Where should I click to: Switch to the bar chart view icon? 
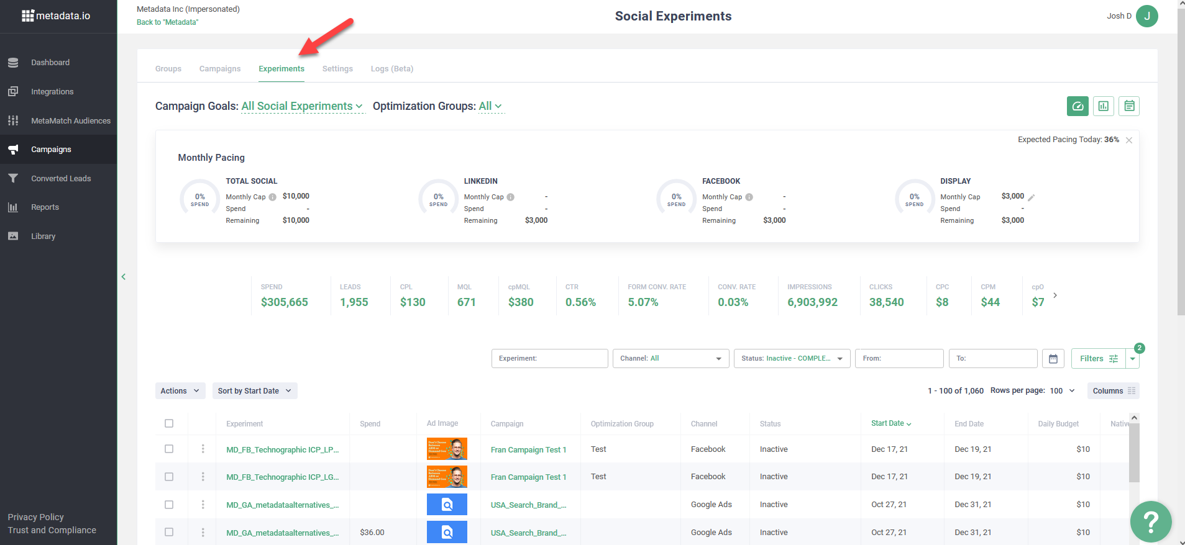point(1103,106)
